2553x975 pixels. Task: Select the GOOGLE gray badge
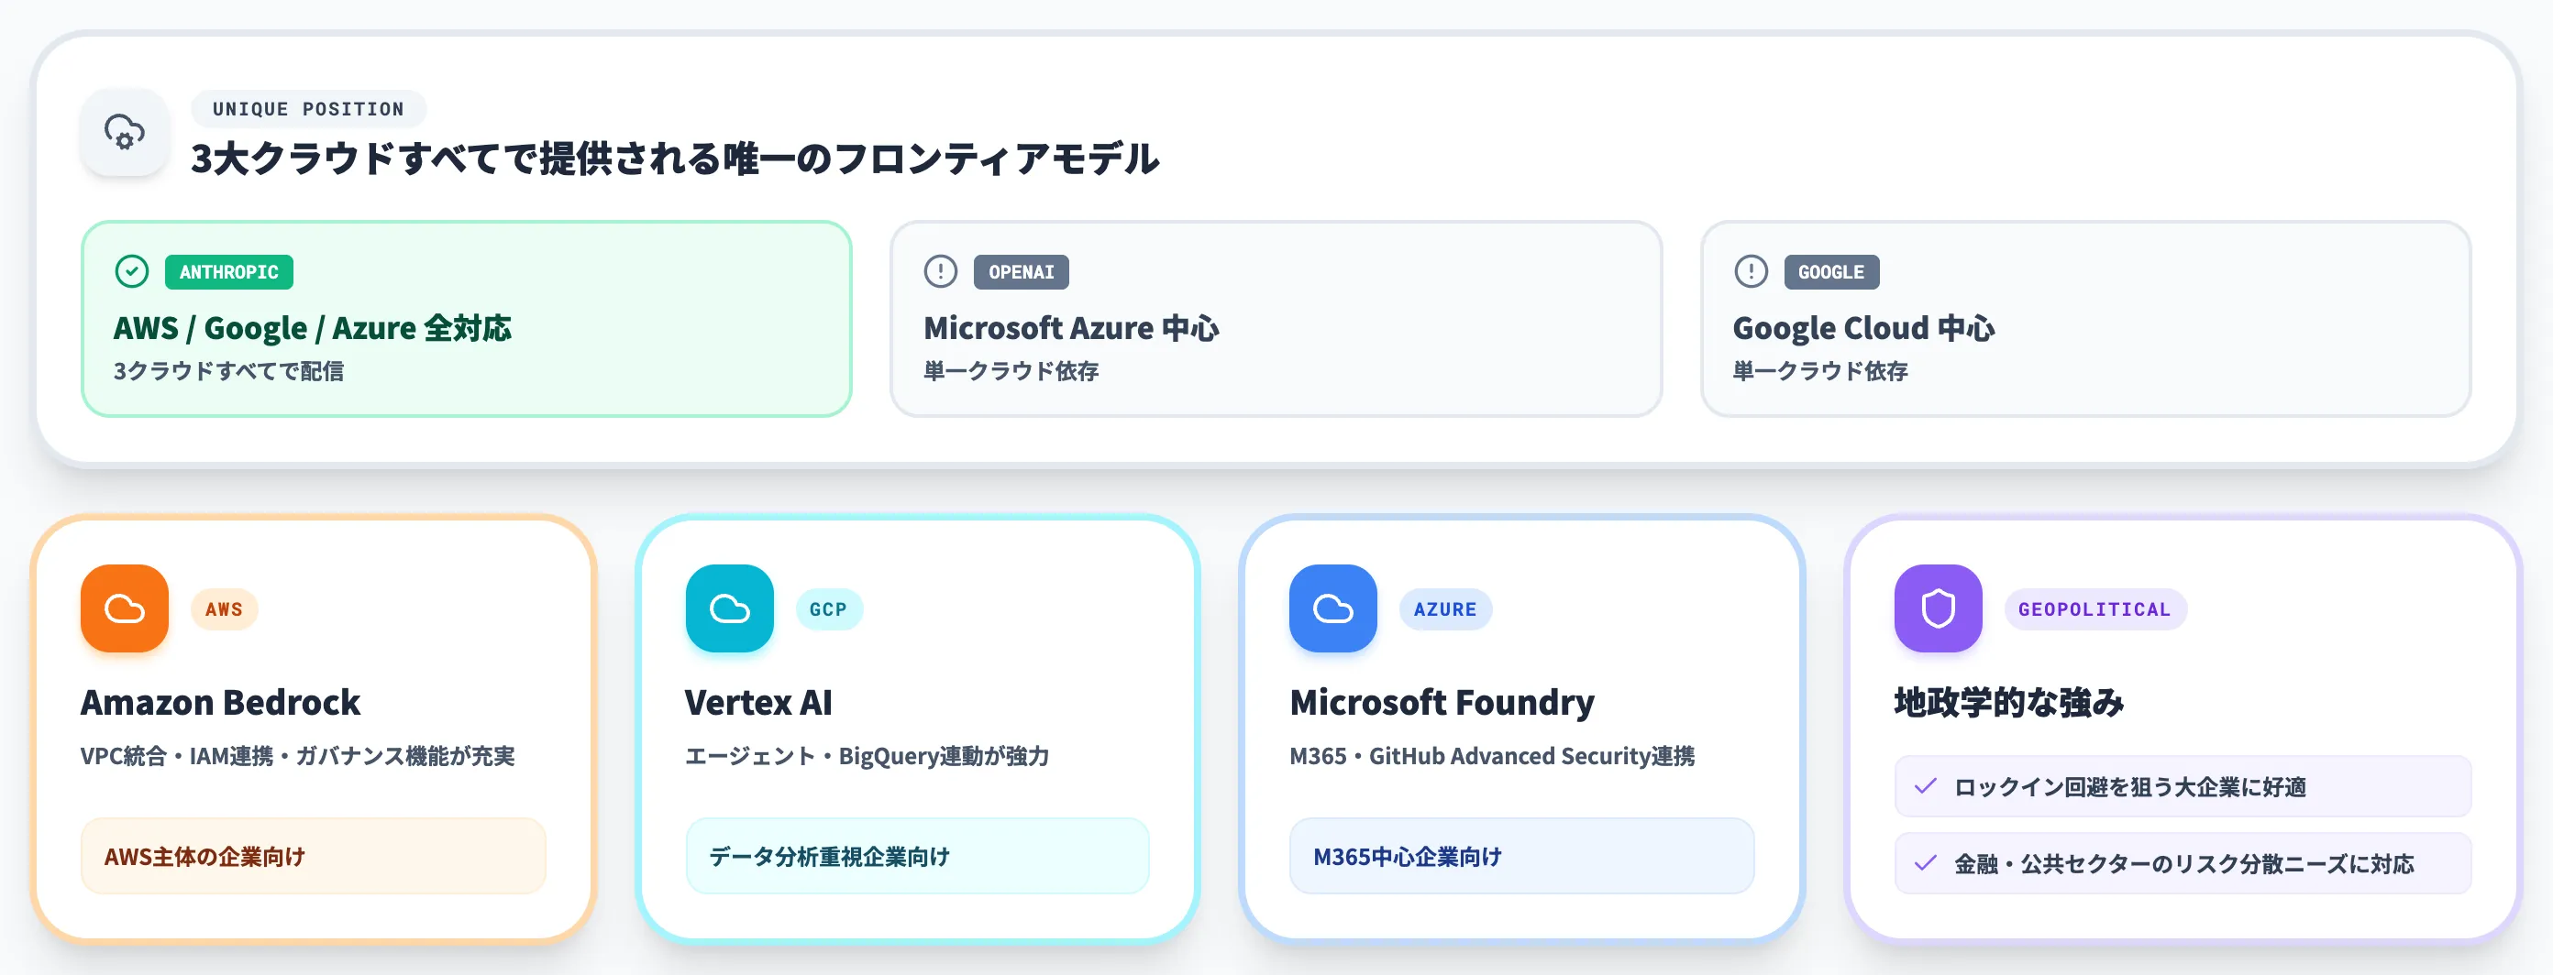(1831, 272)
